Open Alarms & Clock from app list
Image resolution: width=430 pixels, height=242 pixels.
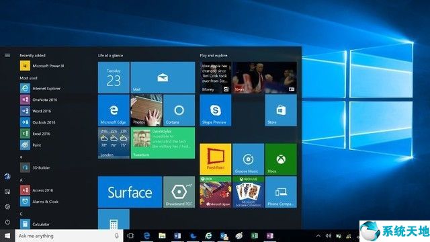pyautogui.click(x=39, y=202)
